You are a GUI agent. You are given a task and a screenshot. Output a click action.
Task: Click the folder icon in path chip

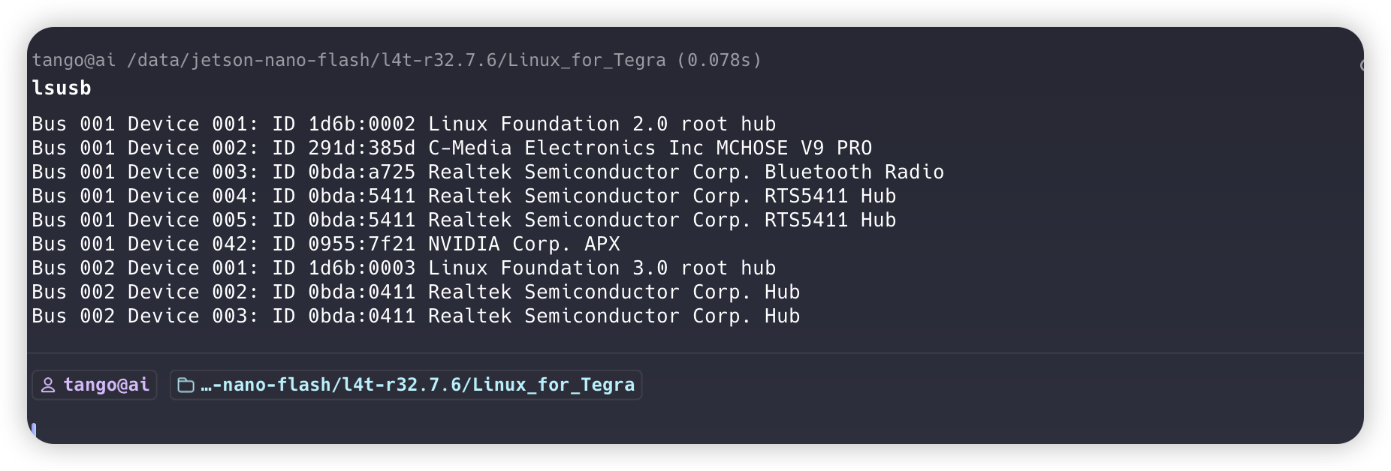pos(186,385)
